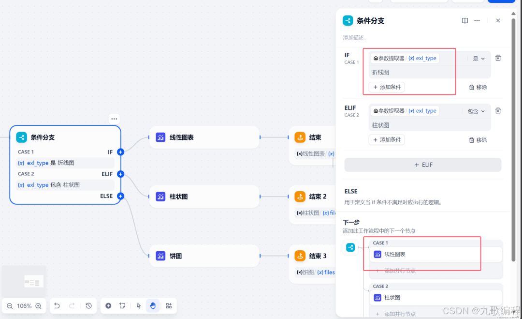Viewport: 522px width, 319px height.
Task: Click the 饼图 files variable under 结束 3
Action: (316, 273)
